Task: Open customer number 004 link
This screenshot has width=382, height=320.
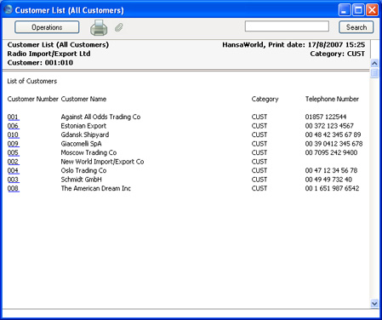Action: [14, 170]
